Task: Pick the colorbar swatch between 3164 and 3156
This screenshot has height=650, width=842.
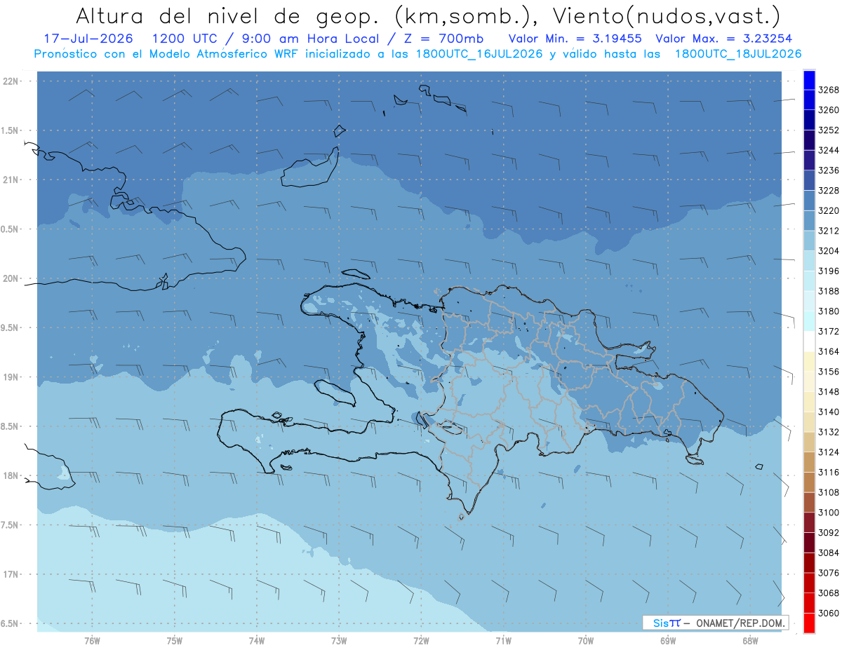Action: (808, 362)
